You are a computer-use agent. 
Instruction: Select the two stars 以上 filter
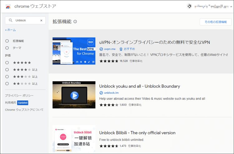click(7, 84)
